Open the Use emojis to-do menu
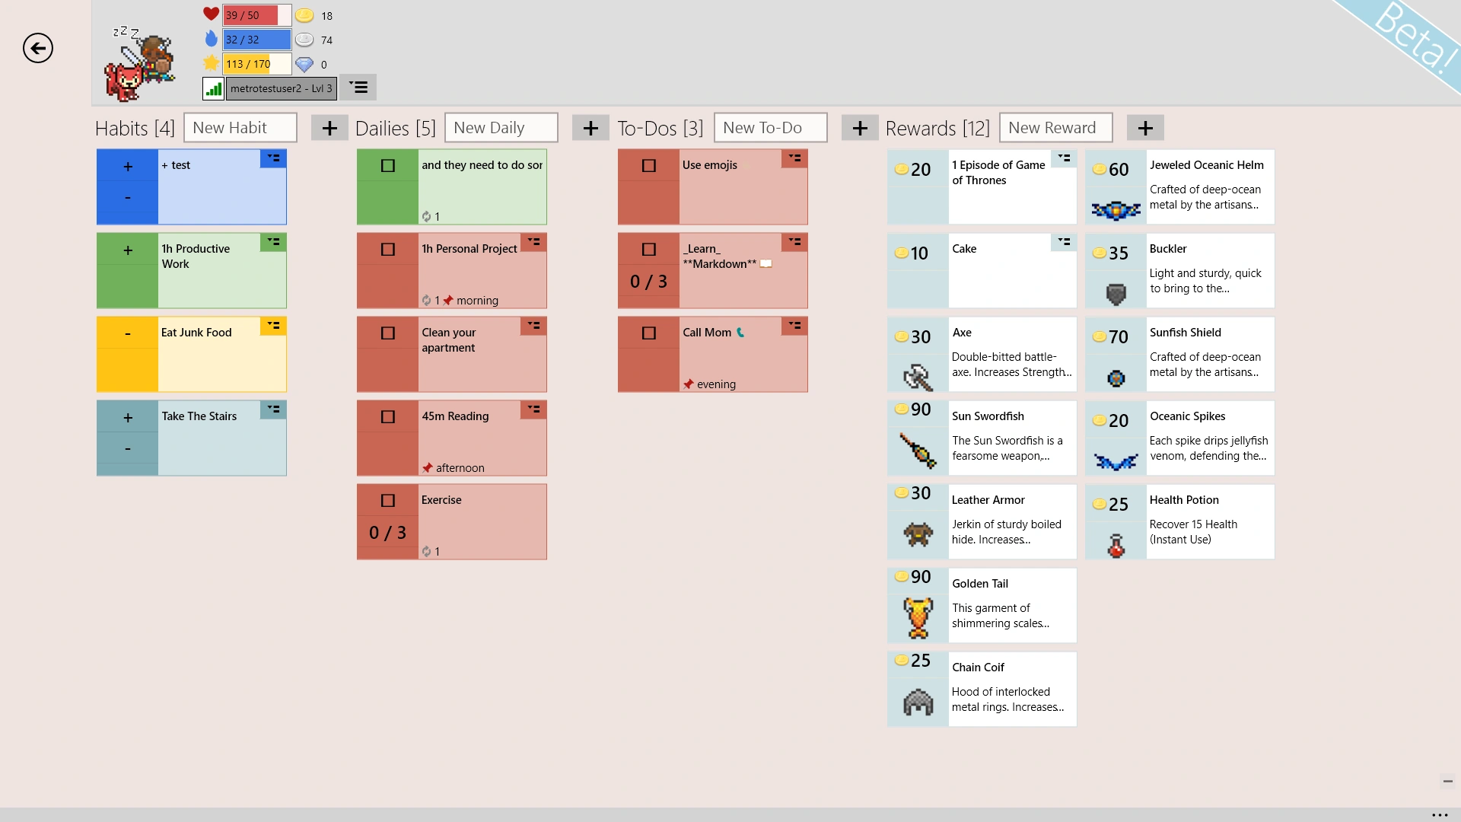 (x=794, y=158)
